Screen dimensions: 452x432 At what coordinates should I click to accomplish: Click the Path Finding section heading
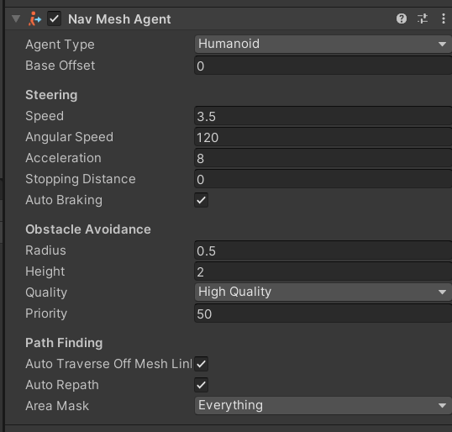pyautogui.click(x=64, y=343)
